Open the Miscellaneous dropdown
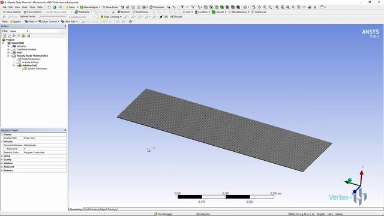The height and width of the screenshot is (216, 384). (239, 12)
